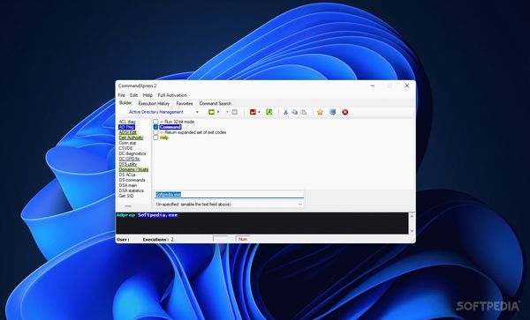Select DC GPO fix in command list
Viewport: 530px width, 320px height.
point(129,159)
